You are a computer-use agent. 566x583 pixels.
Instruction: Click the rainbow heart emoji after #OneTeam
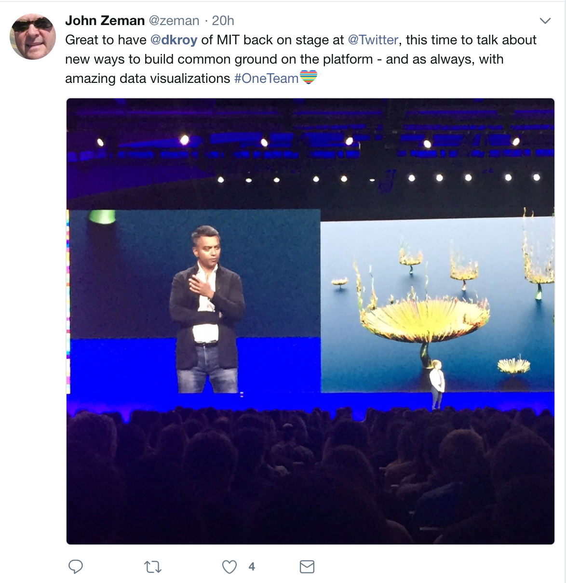[309, 77]
